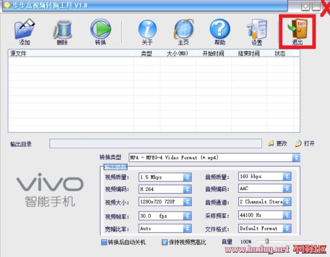The height and width of the screenshot is (257, 330).
Task: Expand the 转换类型 MP4 format dropdown
Action: (296, 158)
